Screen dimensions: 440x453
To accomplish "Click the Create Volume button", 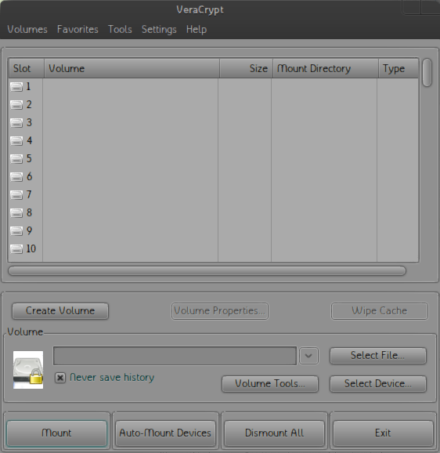I will click(x=60, y=311).
